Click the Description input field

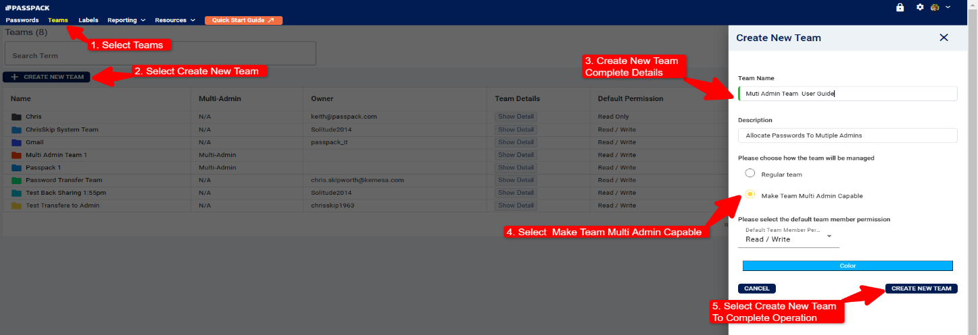tap(848, 135)
